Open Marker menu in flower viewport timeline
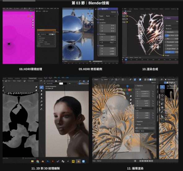 (x=99, y=161)
